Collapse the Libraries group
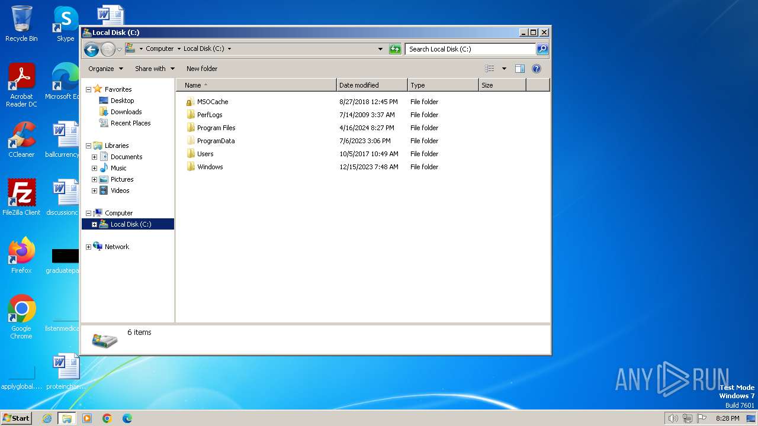Image resolution: width=758 pixels, height=426 pixels. [x=88, y=146]
